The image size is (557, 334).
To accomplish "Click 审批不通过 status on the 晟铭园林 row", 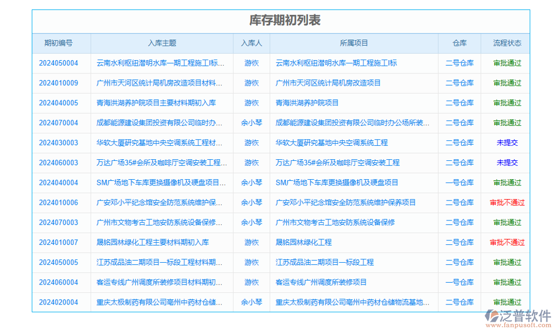I will (507, 242).
